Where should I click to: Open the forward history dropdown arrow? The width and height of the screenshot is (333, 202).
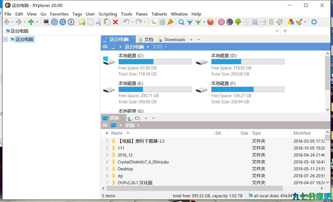[x=25, y=22]
